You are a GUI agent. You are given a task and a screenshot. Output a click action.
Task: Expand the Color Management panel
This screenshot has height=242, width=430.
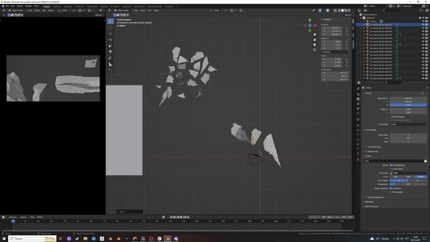(x=375, y=197)
